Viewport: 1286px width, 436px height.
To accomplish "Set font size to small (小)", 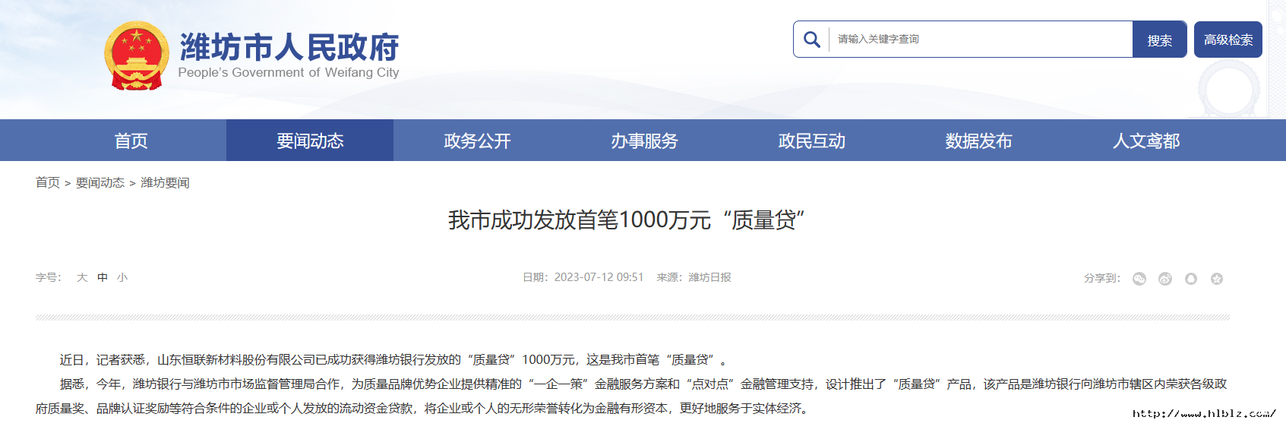I will pyautogui.click(x=122, y=278).
